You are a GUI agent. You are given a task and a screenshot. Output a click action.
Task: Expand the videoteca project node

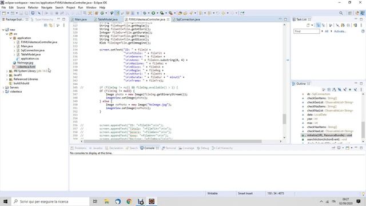click(x=3, y=92)
